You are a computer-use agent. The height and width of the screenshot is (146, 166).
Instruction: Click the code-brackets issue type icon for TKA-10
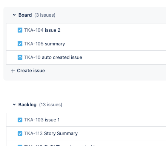pos(20,57)
